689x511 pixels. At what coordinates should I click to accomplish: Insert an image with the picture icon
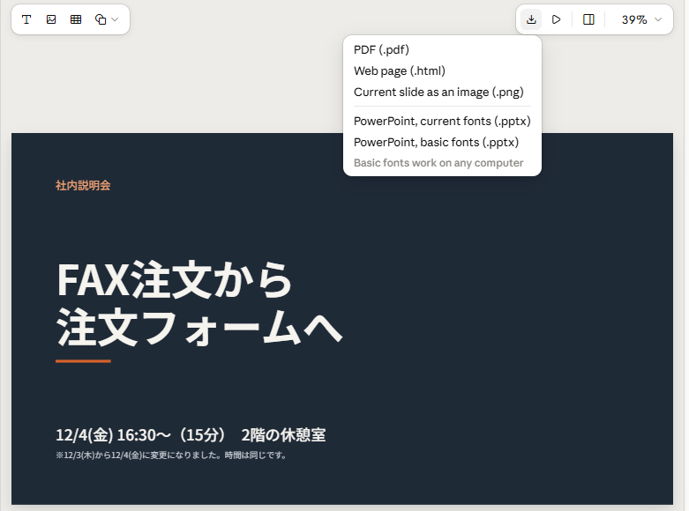coord(51,19)
